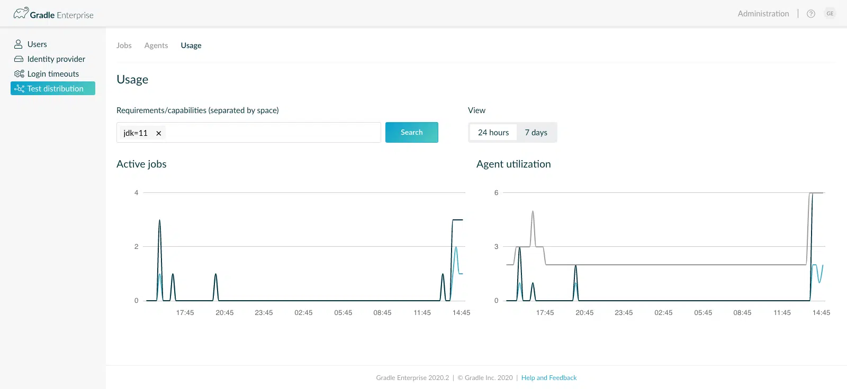Click the Login timeouts gears icon
This screenshot has width=847, height=389.
(19, 74)
